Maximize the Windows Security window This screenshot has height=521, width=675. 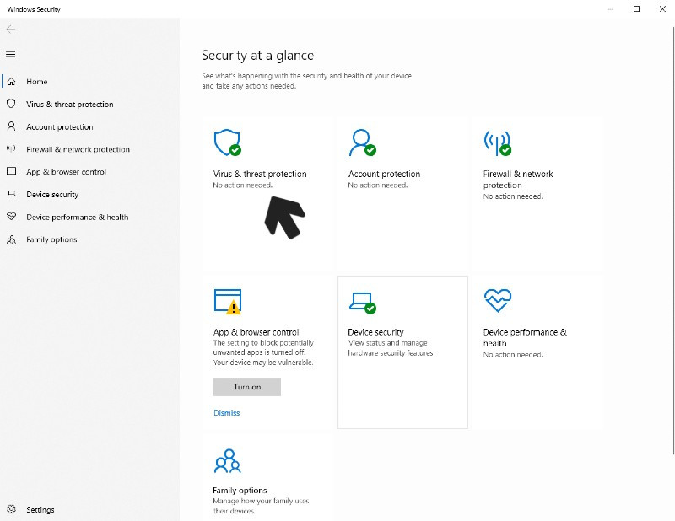pos(637,9)
